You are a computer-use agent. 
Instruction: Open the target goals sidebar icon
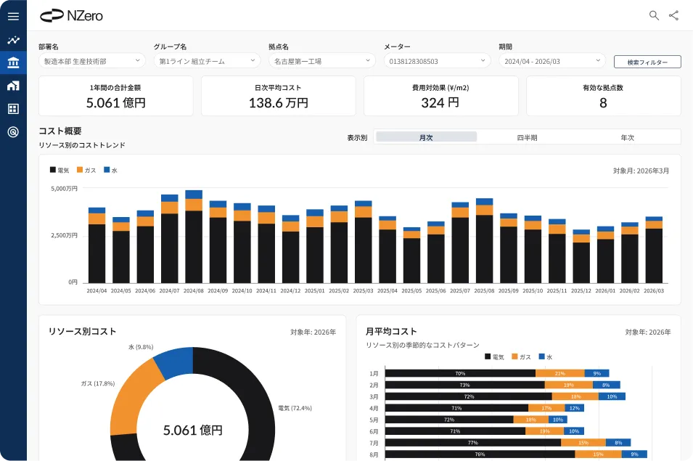[x=13, y=131]
